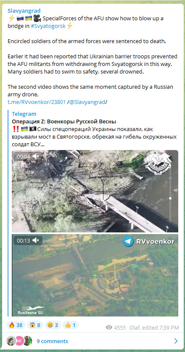The image size is (185, 352).
Task: Click the Telegram preview header
Action: pyautogui.click(x=24, y=114)
